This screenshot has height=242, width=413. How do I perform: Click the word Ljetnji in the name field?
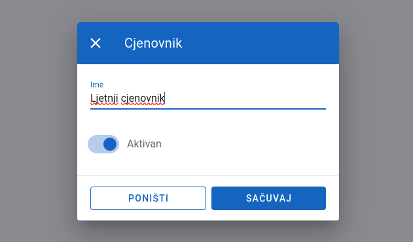pyautogui.click(x=104, y=98)
